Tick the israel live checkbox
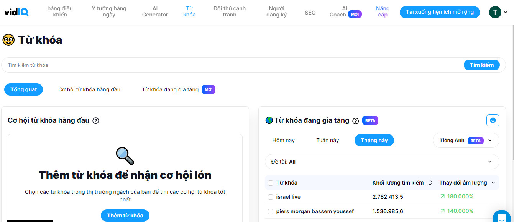 (271, 197)
